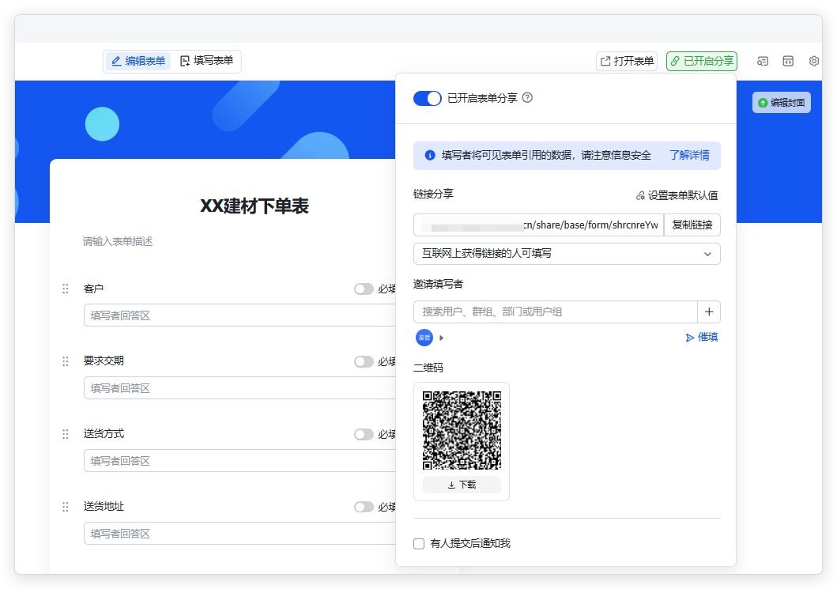This screenshot has height=589, width=837.
Task: Click the 编辑封面 button
Action: click(x=782, y=103)
